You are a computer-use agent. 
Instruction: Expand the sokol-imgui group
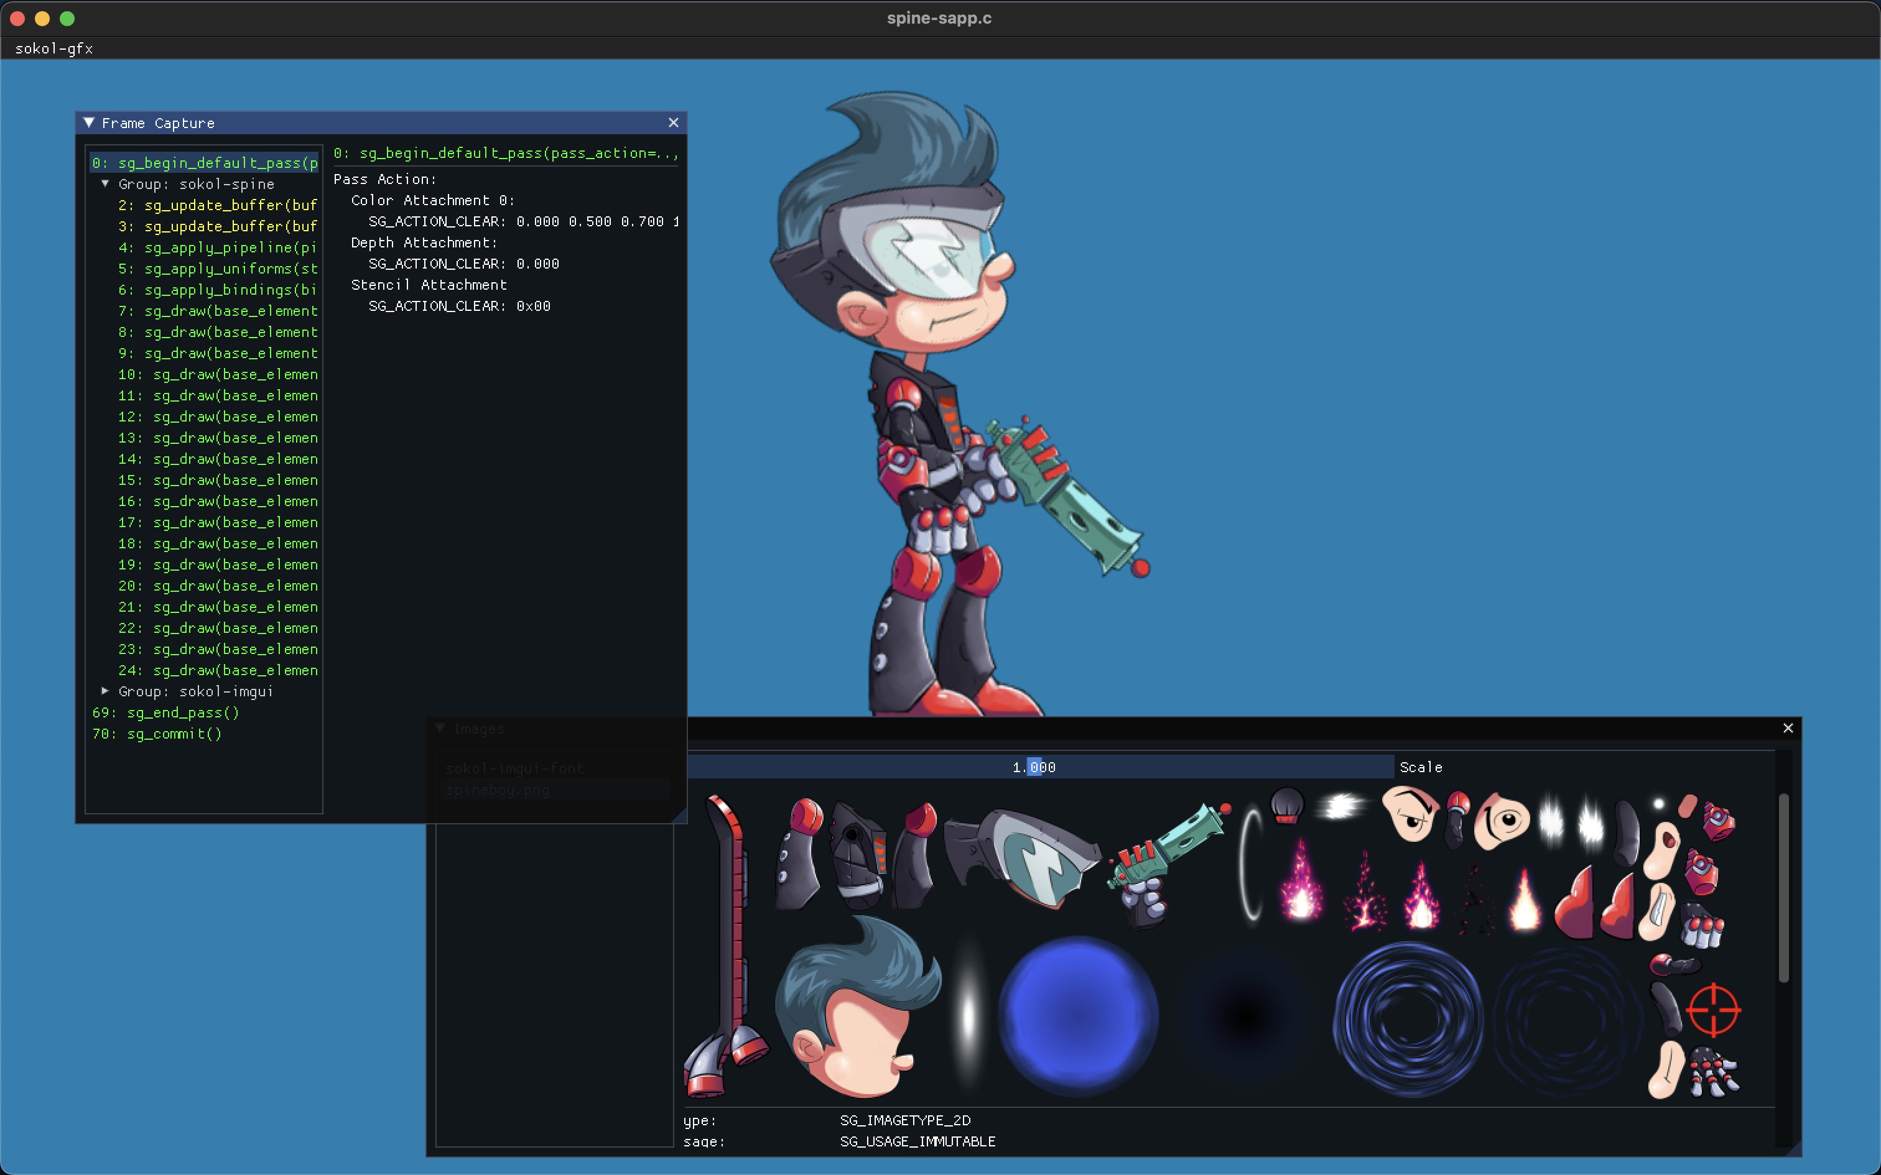pos(105,691)
